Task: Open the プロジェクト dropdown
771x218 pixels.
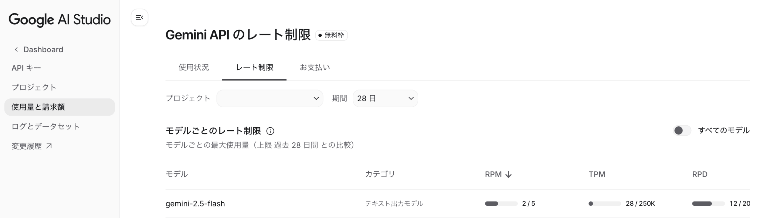Action: 270,98
